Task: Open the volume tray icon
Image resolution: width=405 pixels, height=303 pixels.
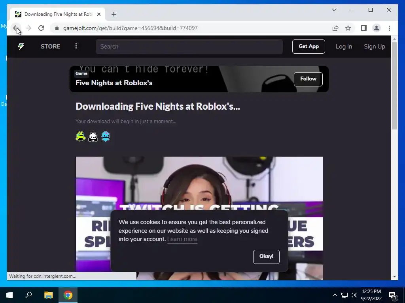Action: 354,295
